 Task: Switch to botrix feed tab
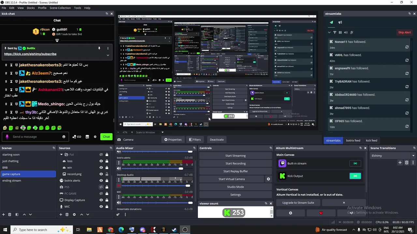[353, 140]
